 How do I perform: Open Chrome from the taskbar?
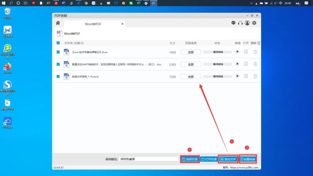click(86, 3)
